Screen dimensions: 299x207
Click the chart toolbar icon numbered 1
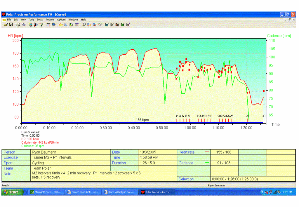coord(107,25)
